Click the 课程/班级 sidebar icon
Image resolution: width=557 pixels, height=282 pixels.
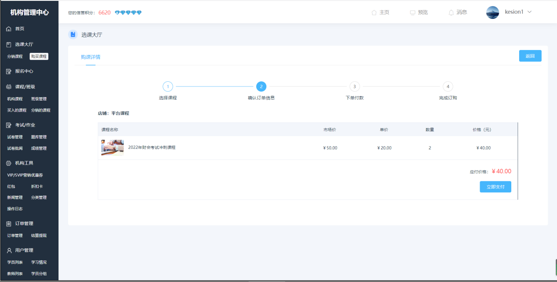[x=8, y=87]
